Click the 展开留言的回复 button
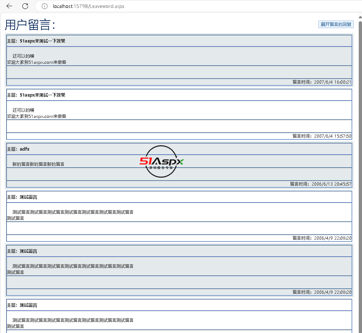The height and width of the screenshot is (333, 362). 336,24
